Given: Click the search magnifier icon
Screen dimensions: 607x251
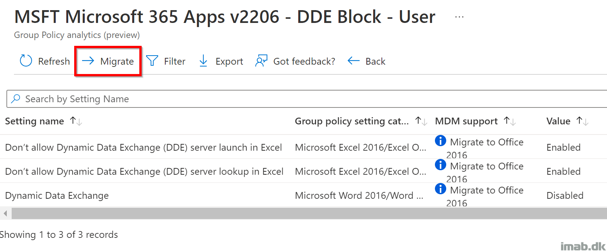Looking at the screenshot, I should click(16, 98).
